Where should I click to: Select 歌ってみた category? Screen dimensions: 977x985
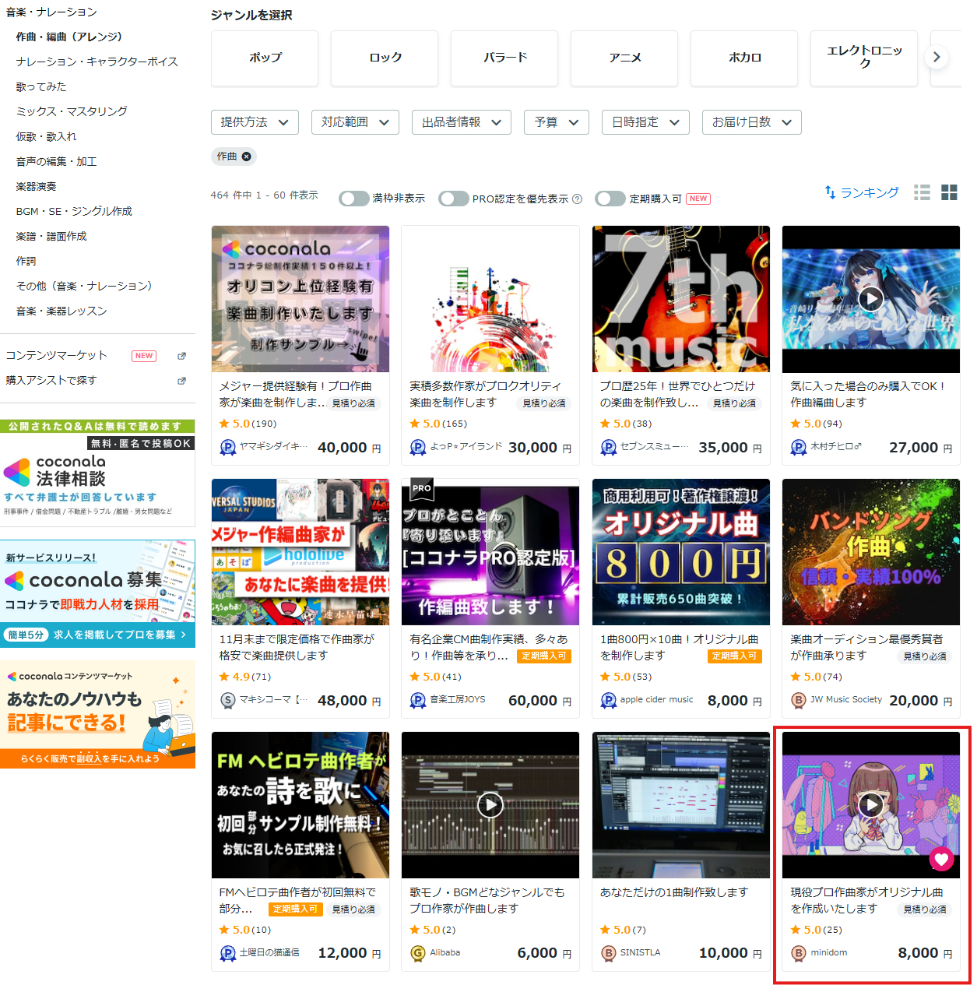pos(41,86)
